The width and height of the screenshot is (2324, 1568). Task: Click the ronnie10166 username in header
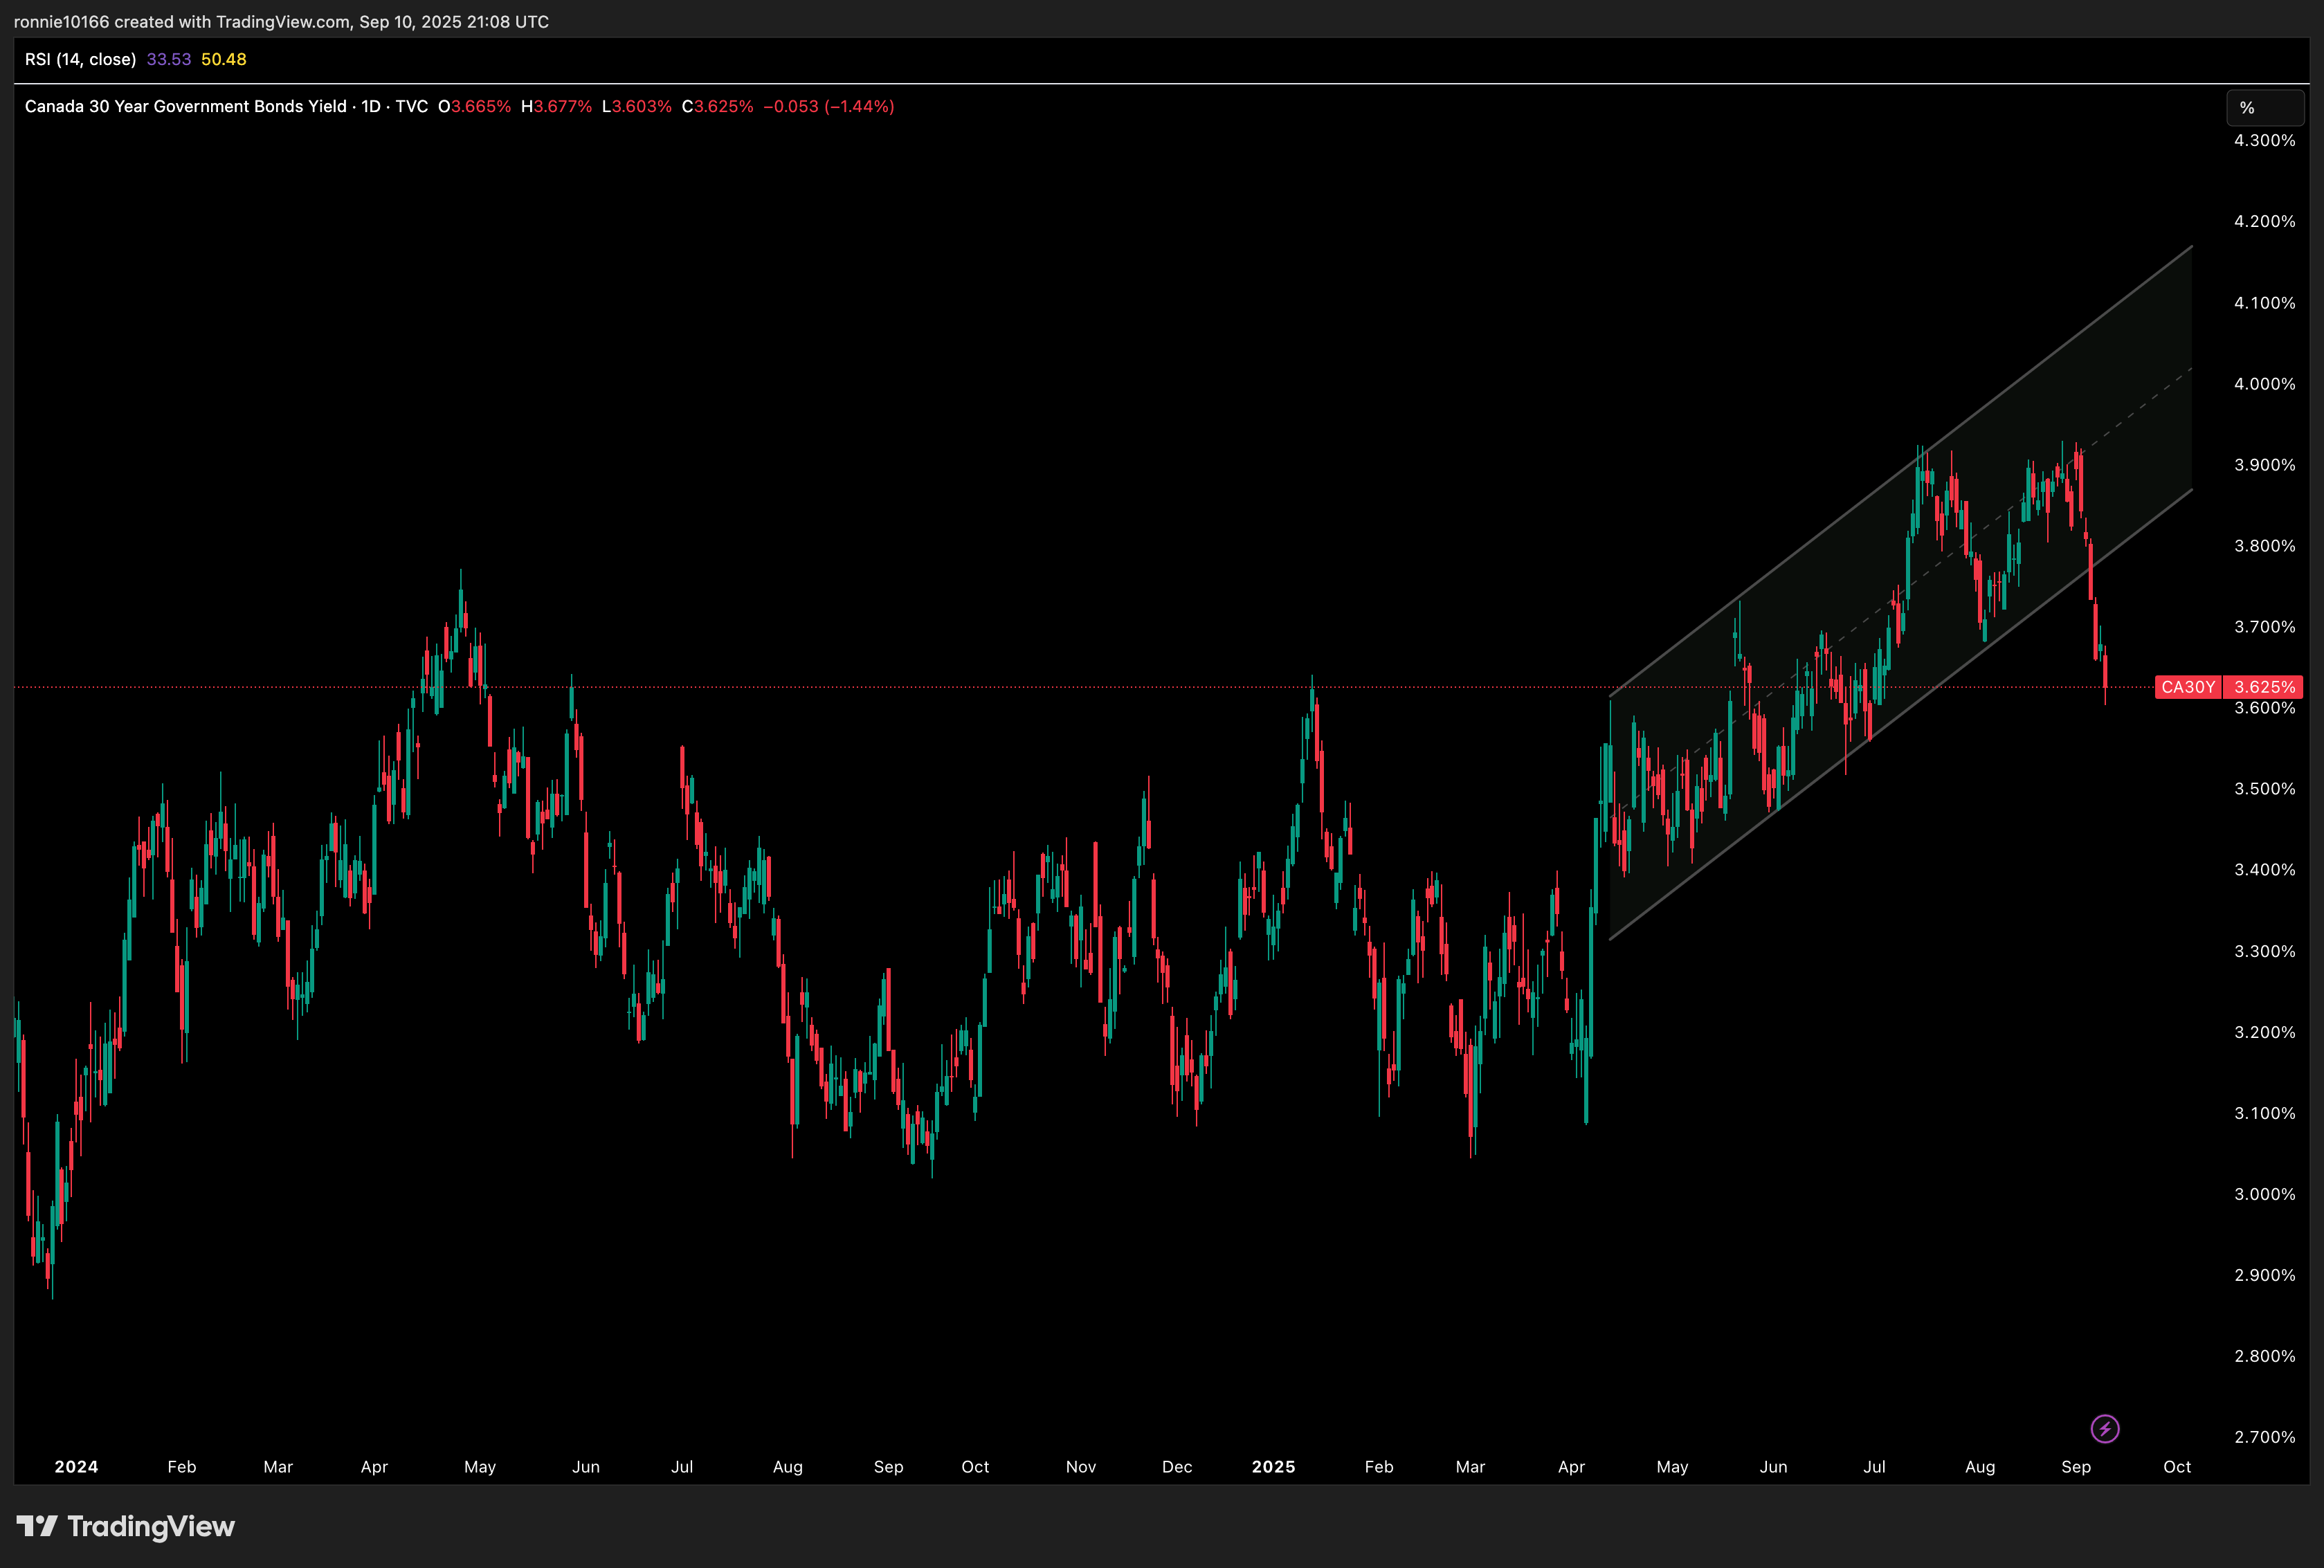(61, 21)
